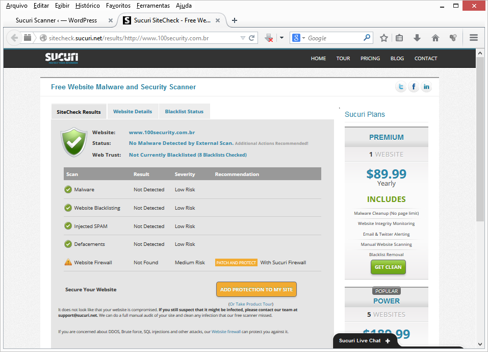Click the Not Currently Blacklisted link
Screen dimensions: 488x352
[x=188, y=155]
